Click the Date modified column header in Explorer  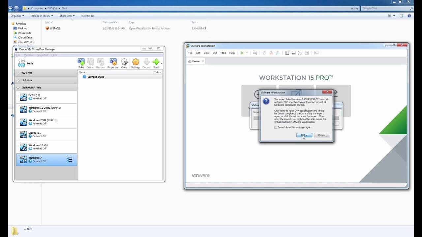111,22
